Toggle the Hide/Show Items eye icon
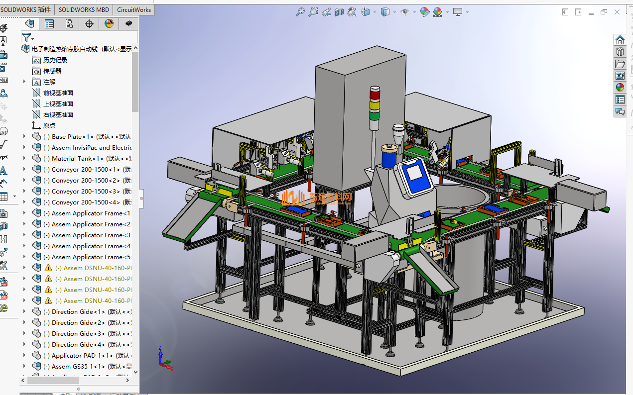Image resolution: width=633 pixels, height=395 pixels. tap(404, 12)
